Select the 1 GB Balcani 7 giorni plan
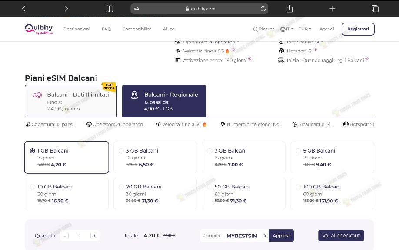 click(66, 157)
